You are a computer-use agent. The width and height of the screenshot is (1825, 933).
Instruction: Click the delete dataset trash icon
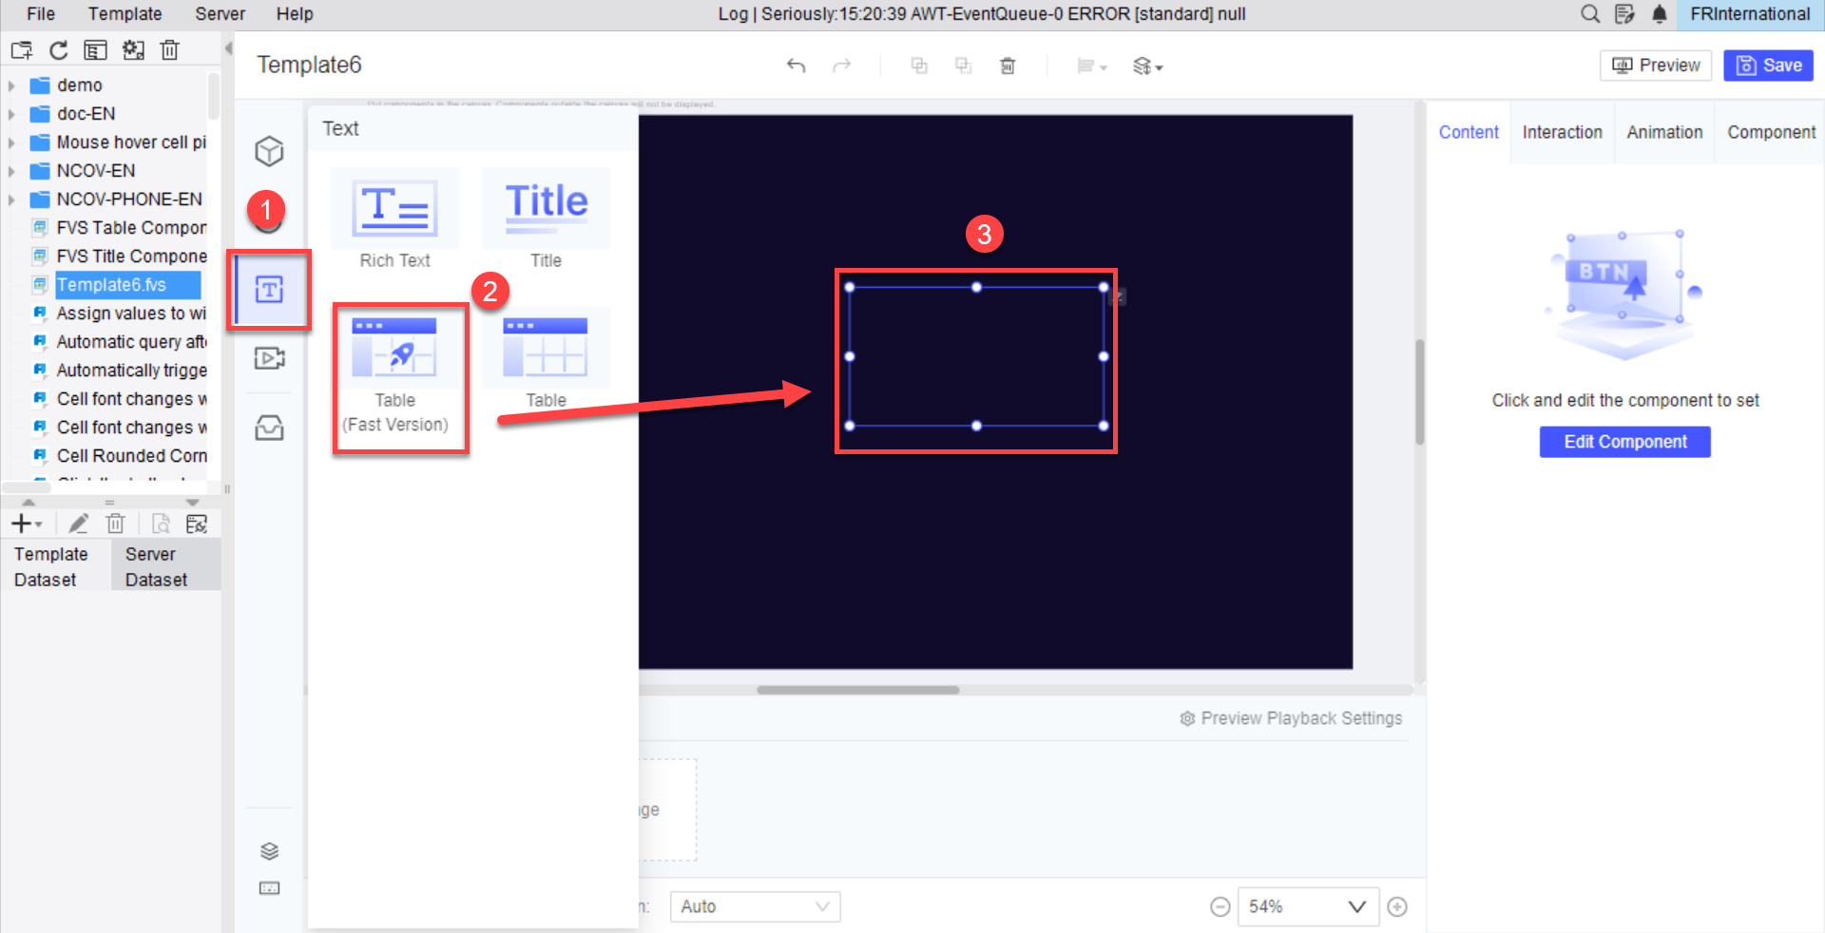115,524
